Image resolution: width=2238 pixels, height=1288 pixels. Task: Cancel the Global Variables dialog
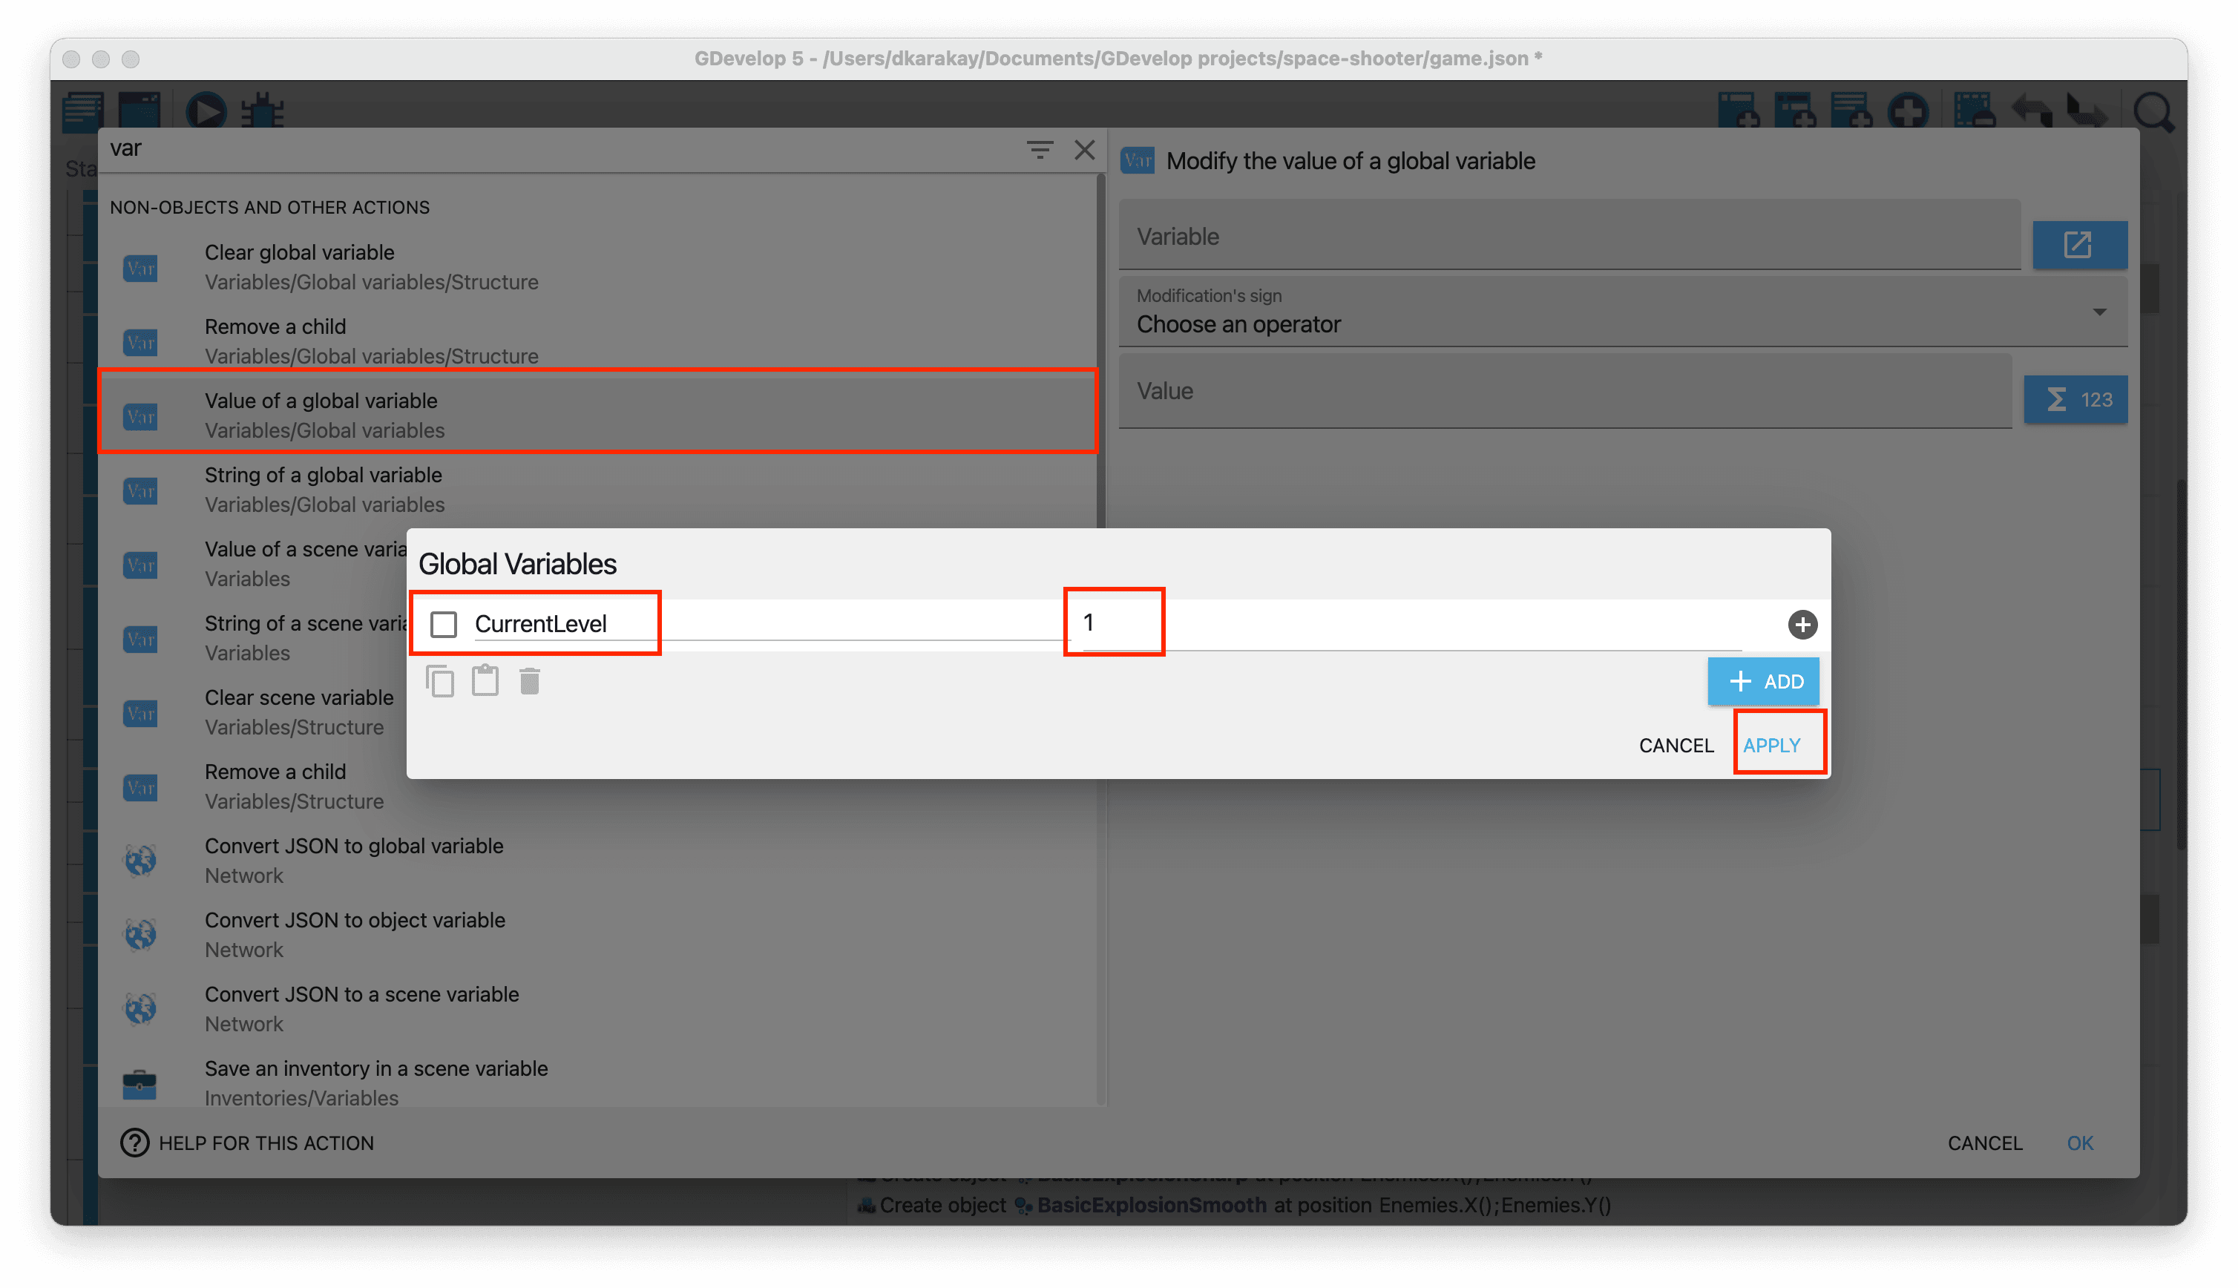1676,746
